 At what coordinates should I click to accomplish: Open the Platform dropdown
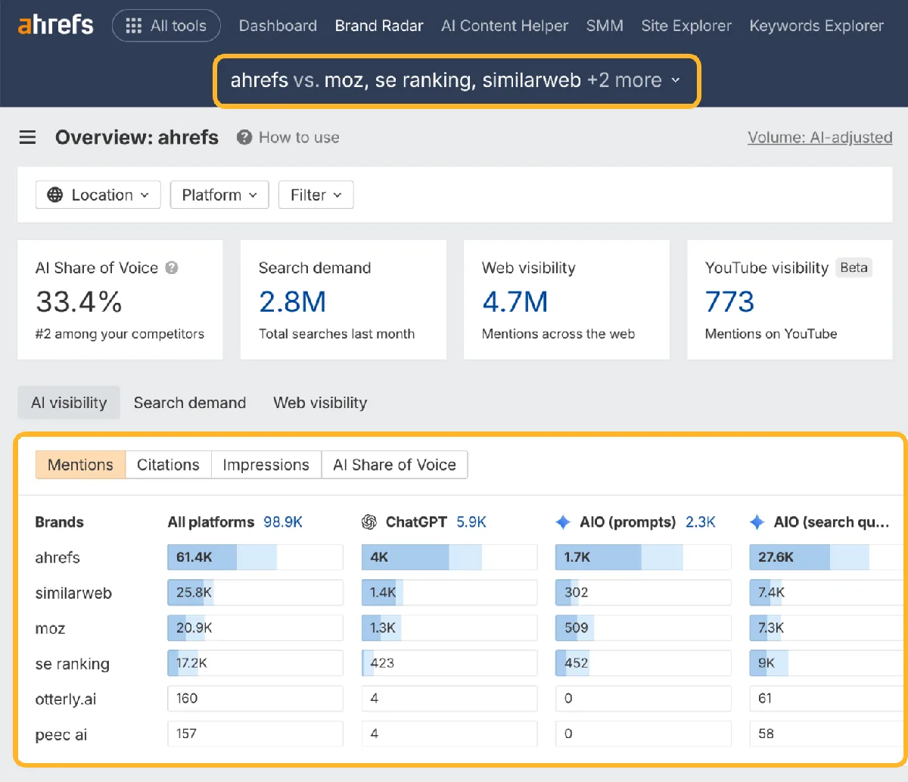point(219,195)
